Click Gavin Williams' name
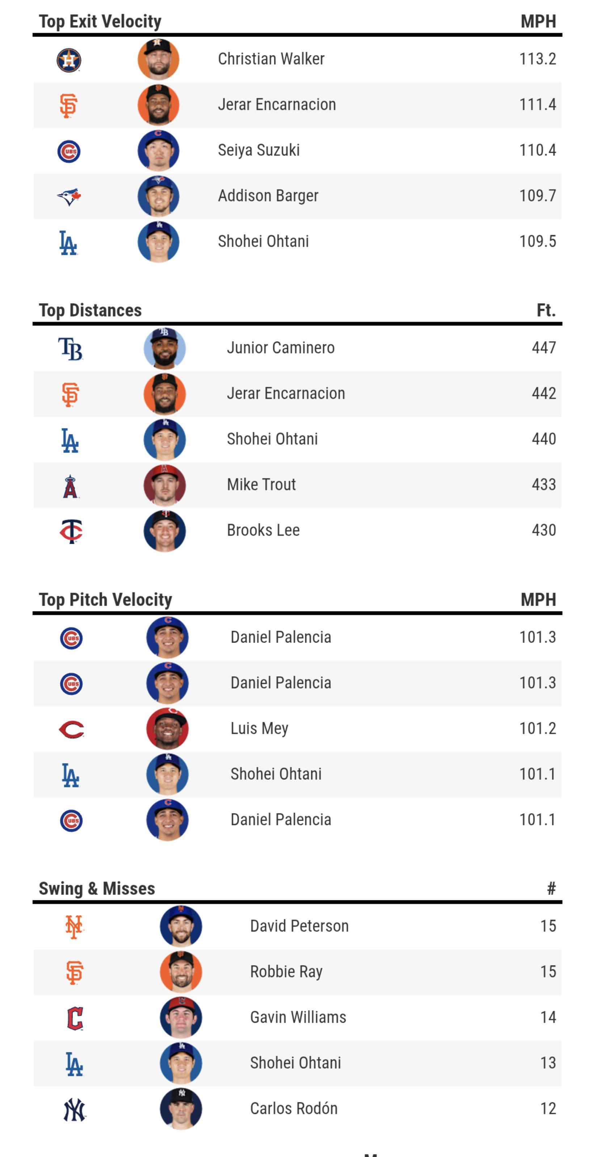The image size is (595, 1157). (x=298, y=1017)
